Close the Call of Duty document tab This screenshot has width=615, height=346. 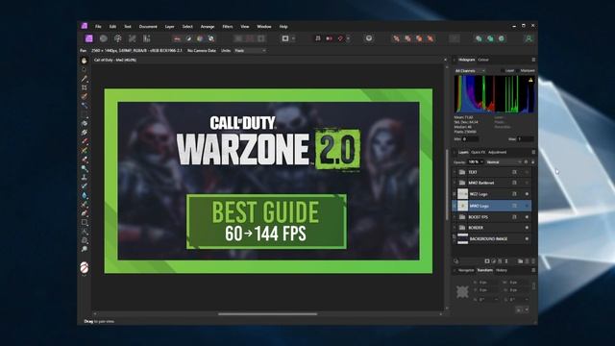pyautogui.click(x=445, y=60)
